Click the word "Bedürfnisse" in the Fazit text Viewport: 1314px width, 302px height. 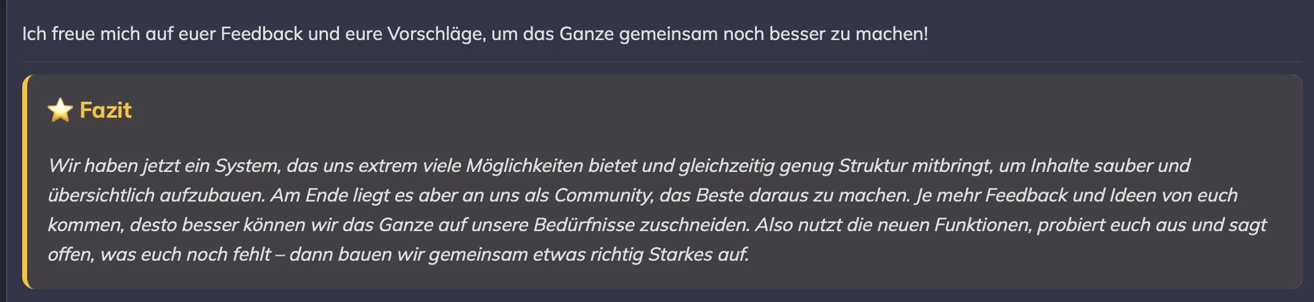(584, 225)
